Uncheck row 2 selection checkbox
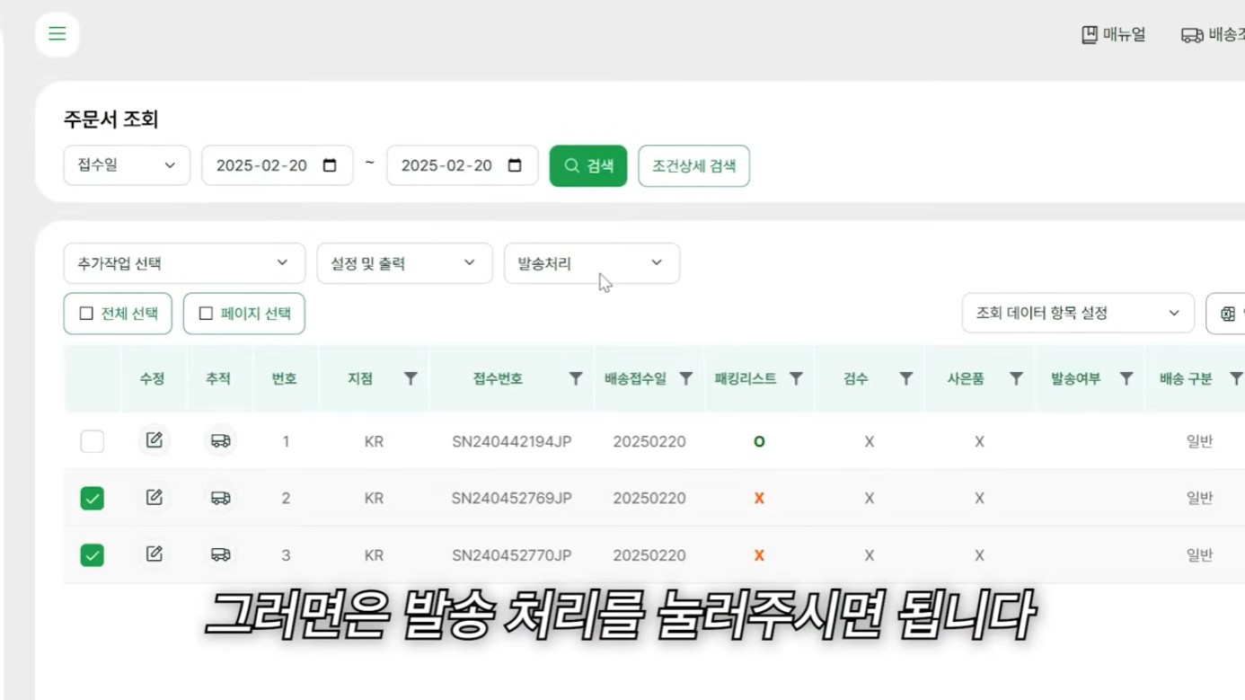This screenshot has height=700, width=1245. coord(92,497)
